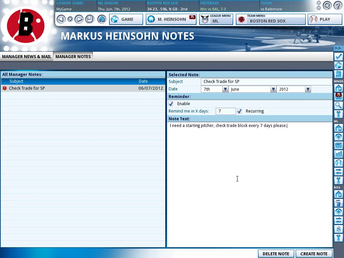This screenshot has height=258, width=344.
Task: Click the home icon in top toolbar
Action: 102,19
